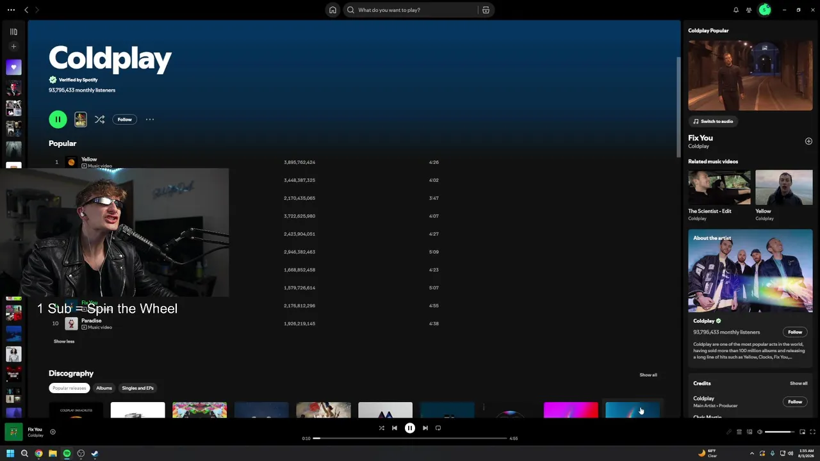Screen dimensions: 820x461
Task: Enable shuffle for Coldplay artist page
Action: click(99, 119)
